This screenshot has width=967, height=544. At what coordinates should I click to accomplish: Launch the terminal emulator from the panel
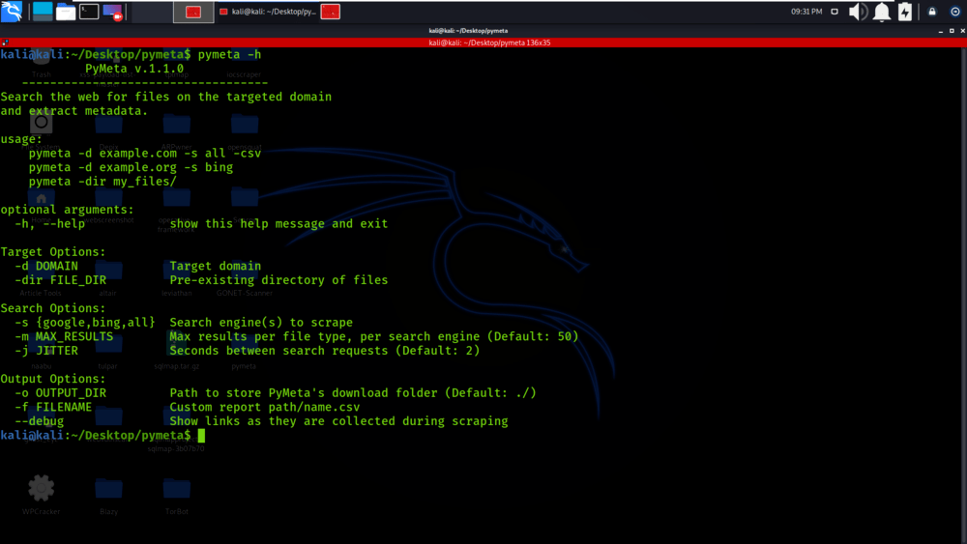coord(89,11)
